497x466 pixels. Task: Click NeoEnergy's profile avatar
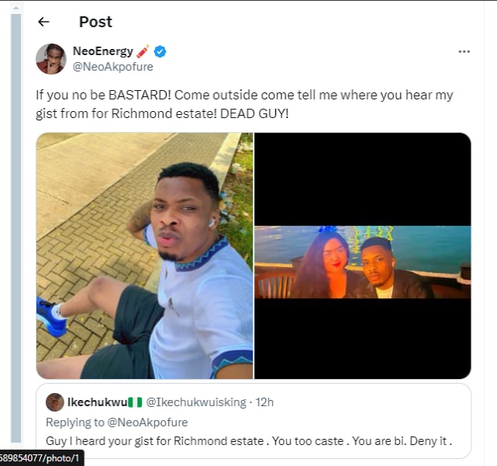[x=51, y=59]
